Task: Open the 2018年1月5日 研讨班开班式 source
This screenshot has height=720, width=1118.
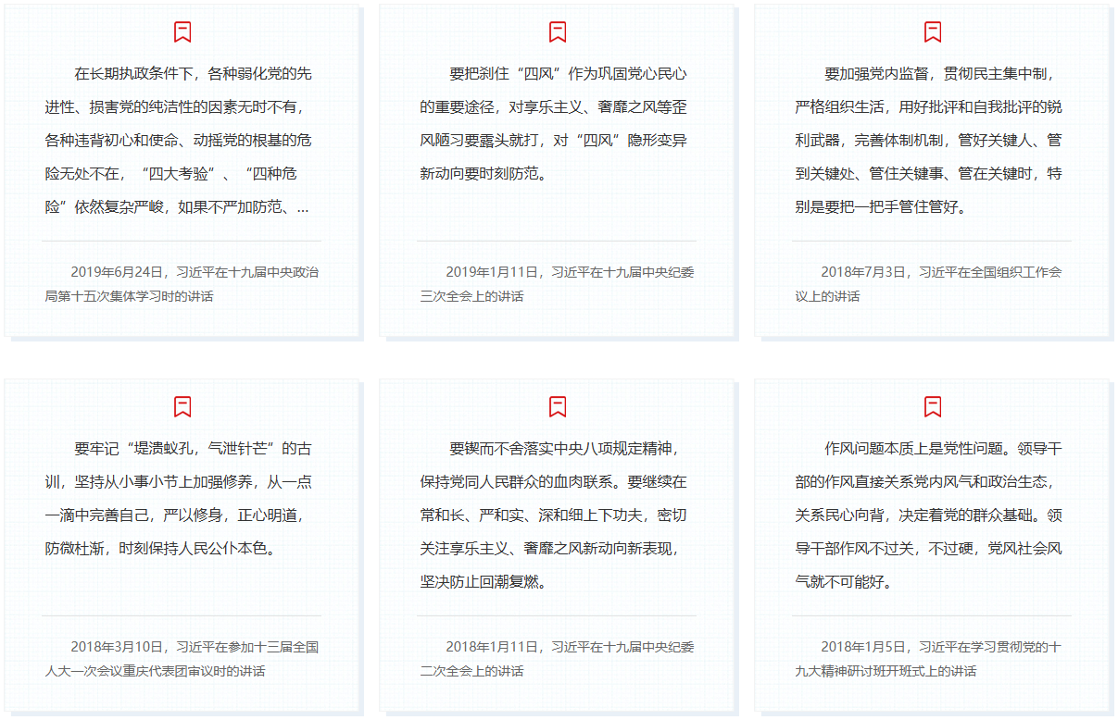Action: click(929, 659)
